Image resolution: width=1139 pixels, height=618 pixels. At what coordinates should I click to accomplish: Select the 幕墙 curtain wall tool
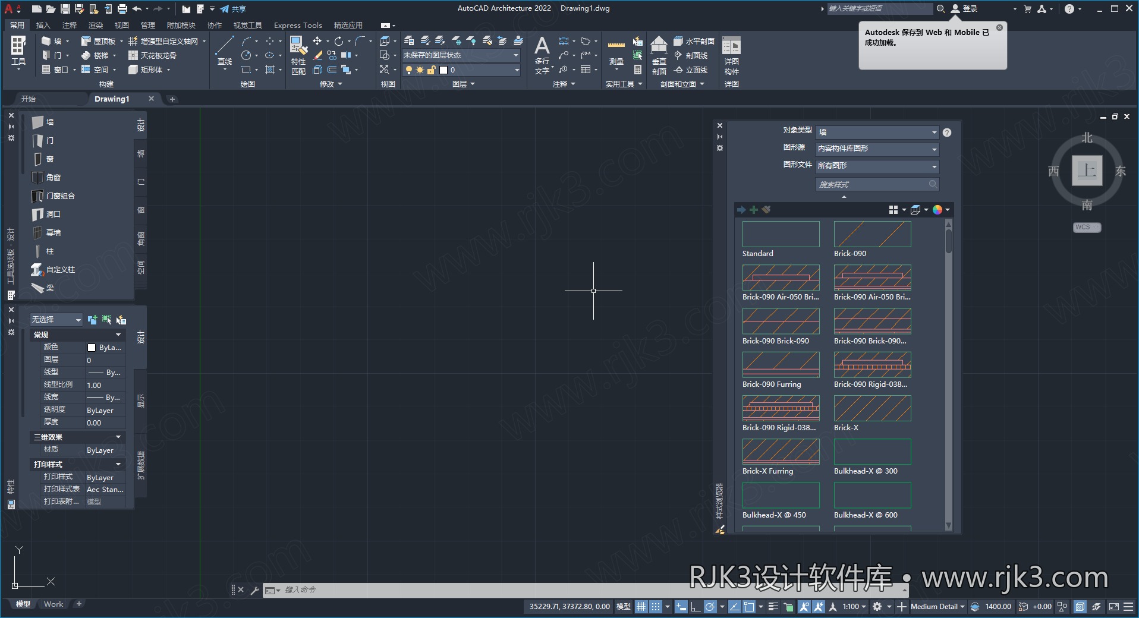[46, 232]
